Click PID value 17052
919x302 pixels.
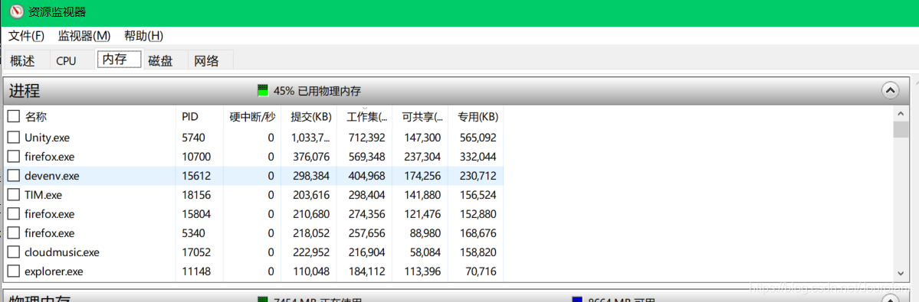point(196,252)
